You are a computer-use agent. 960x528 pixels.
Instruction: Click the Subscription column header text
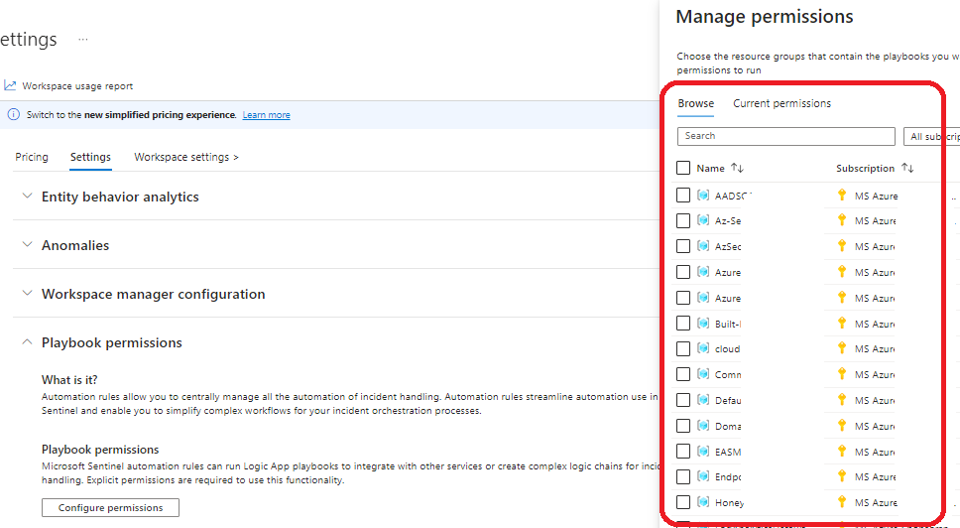[x=865, y=168]
